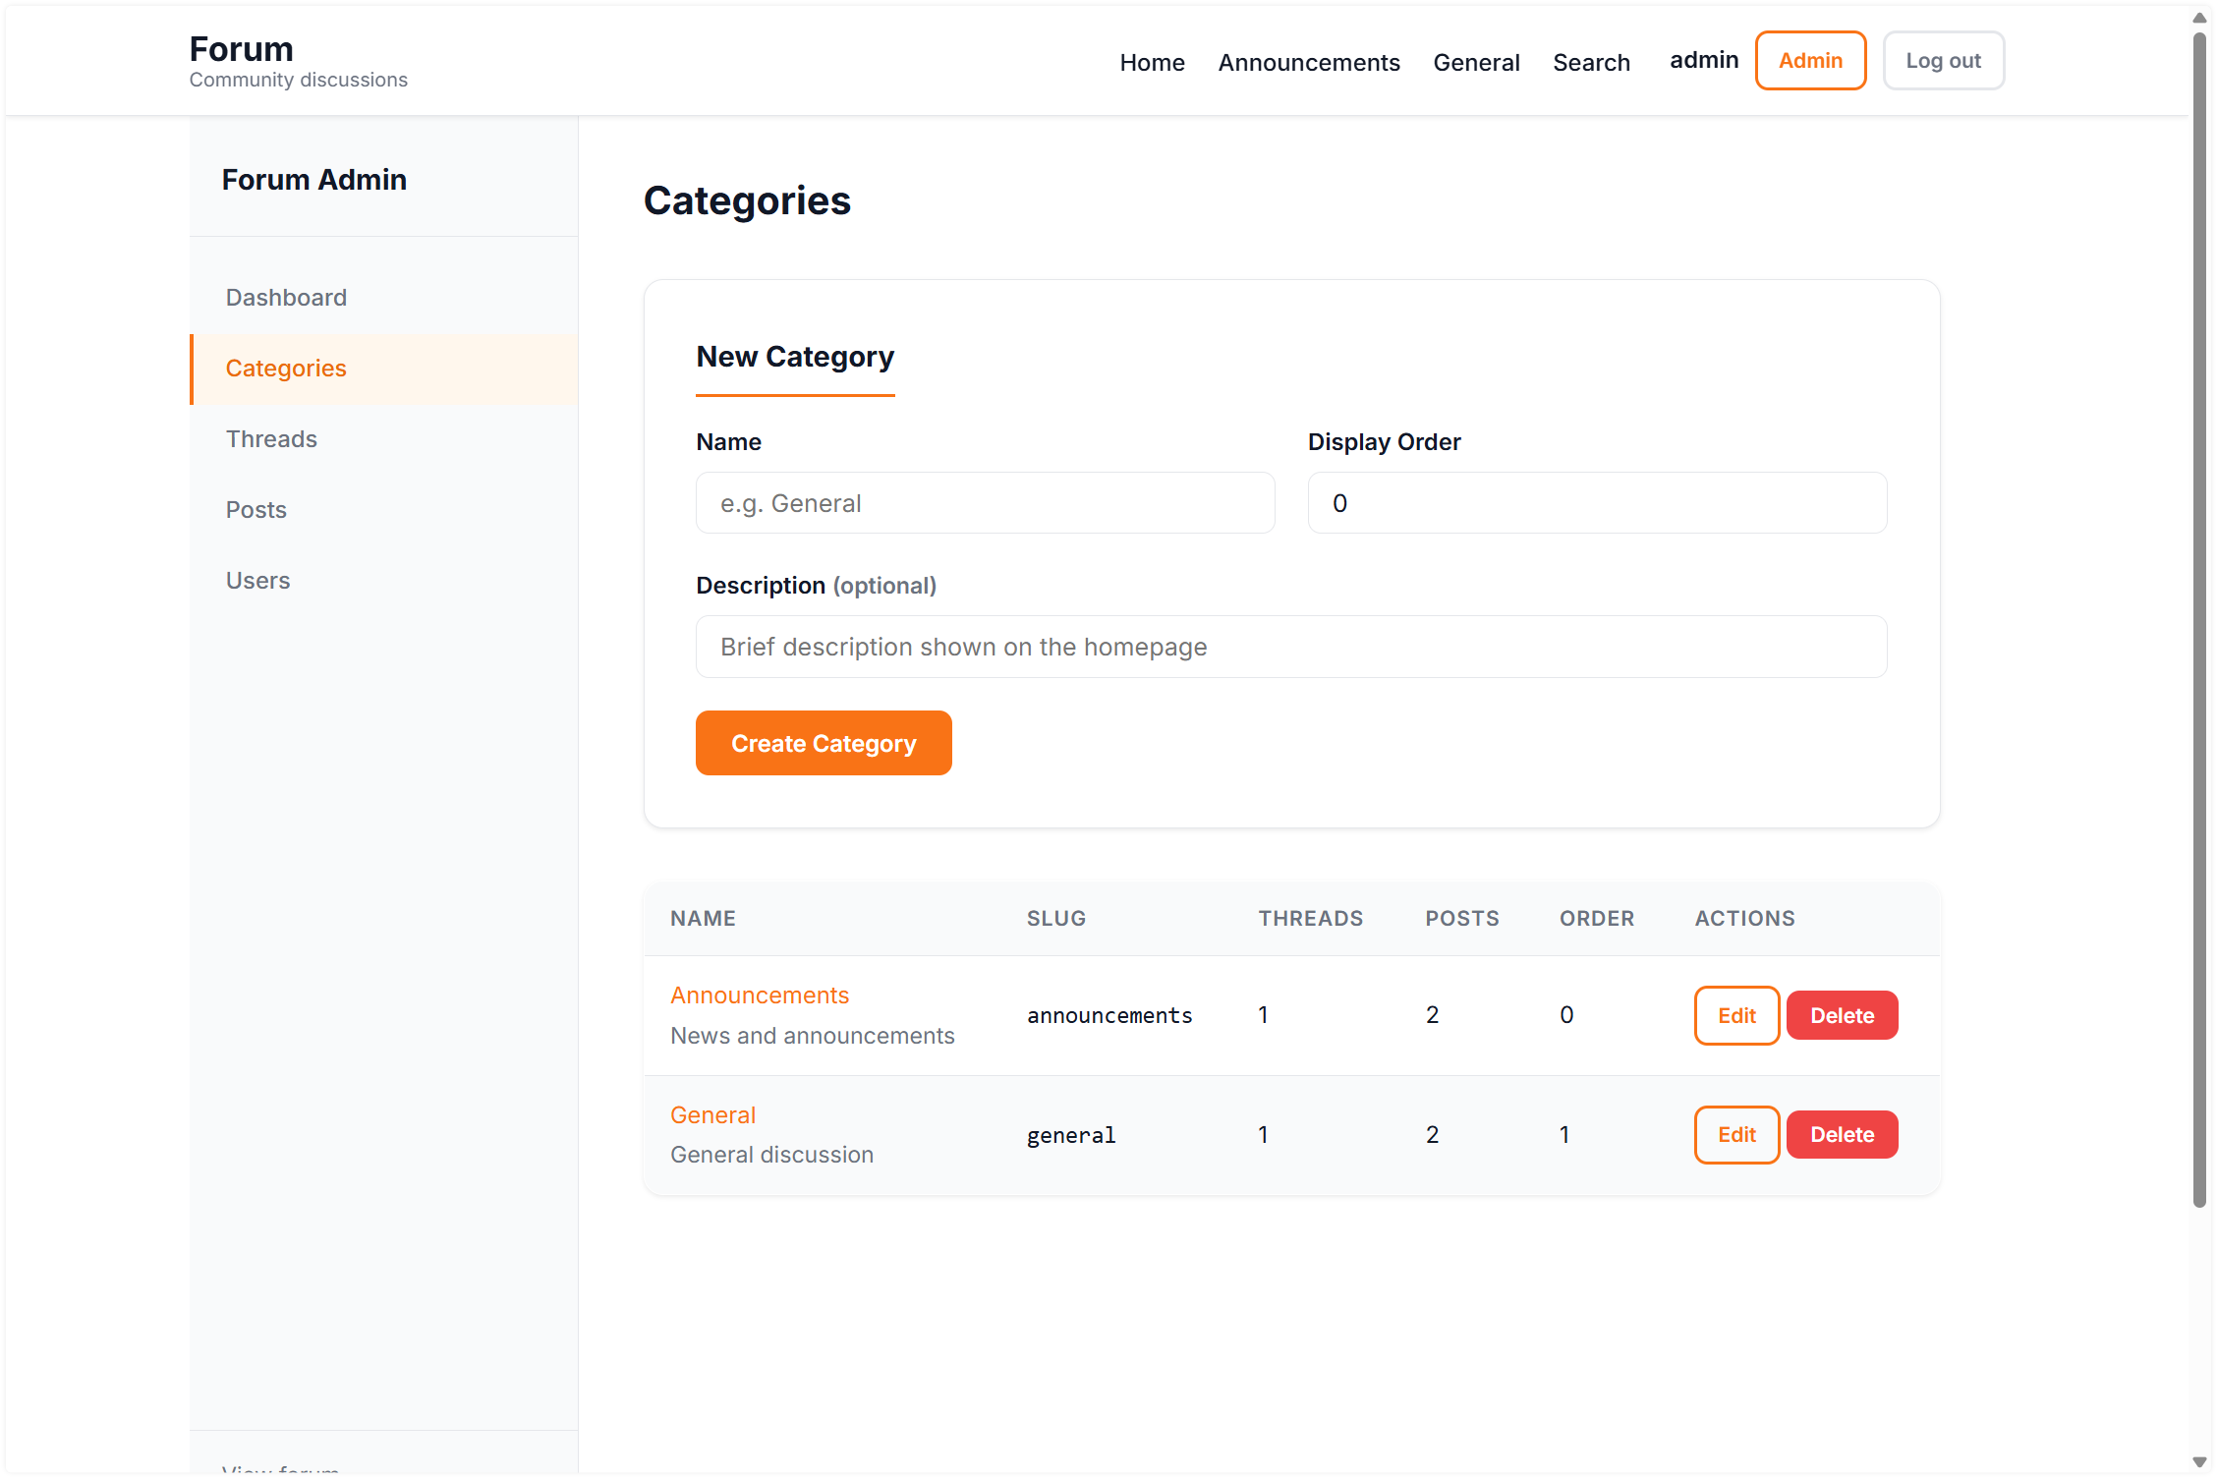The height and width of the screenshot is (1478, 2217).
Task: Click the Display Order number field
Action: click(x=1596, y=503)
